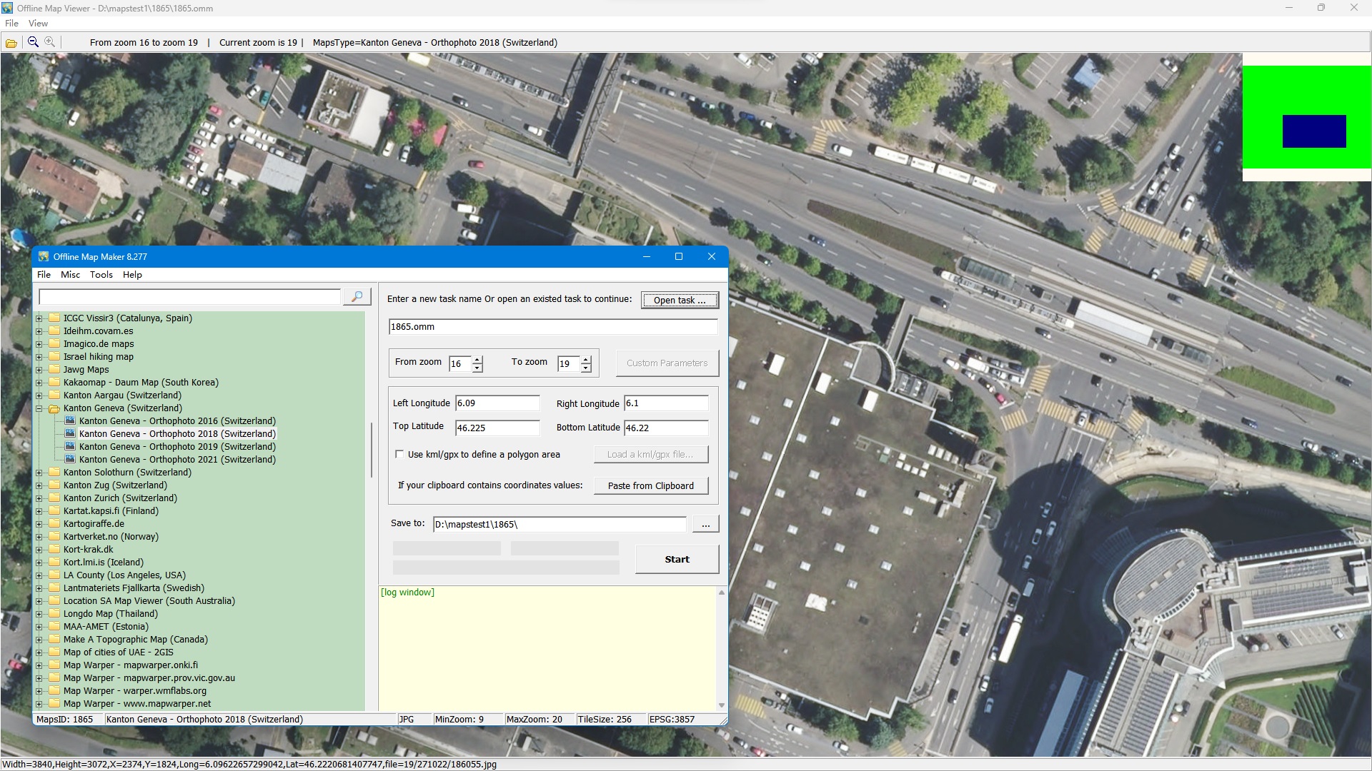This screenshot has height=771, width=1372.
Task: Click the browse ... button next to Save to
Action: pos(705,525)
